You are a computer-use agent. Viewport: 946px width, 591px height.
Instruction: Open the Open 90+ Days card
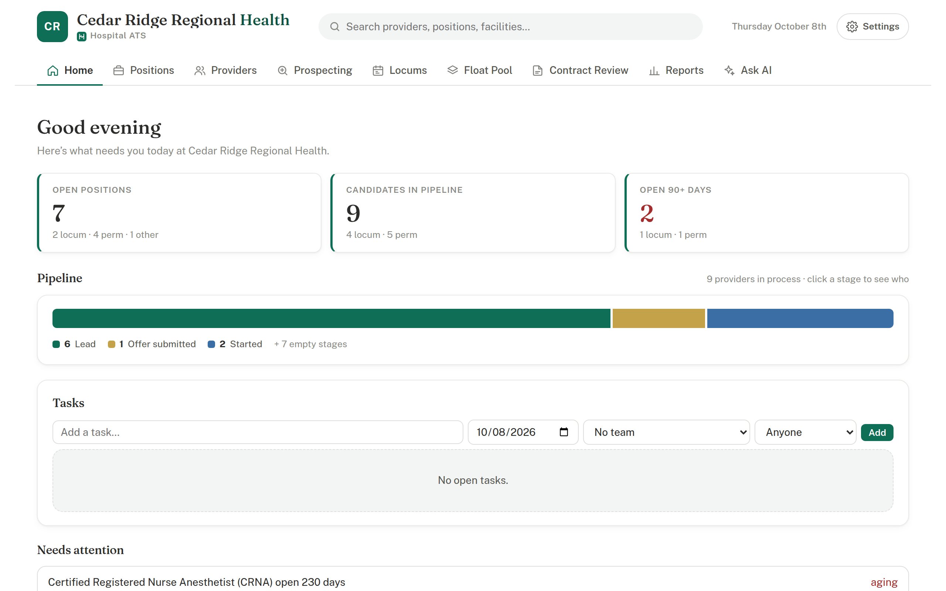click(766, 213)
